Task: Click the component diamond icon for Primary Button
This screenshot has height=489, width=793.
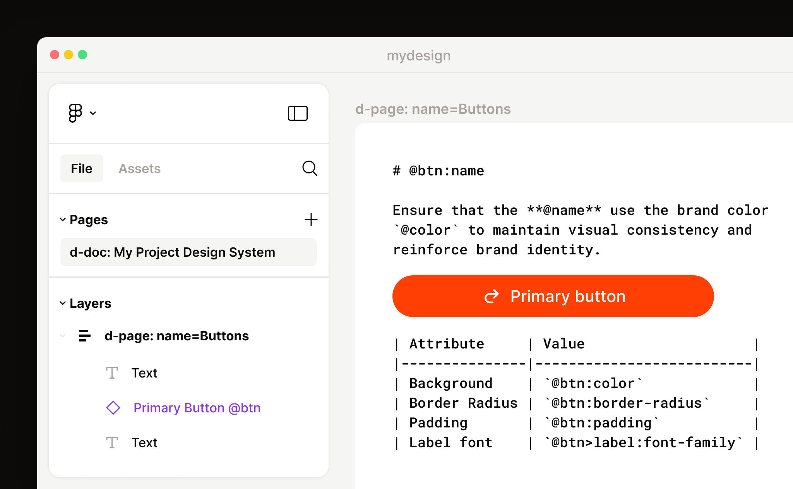Action: point(113,408)
